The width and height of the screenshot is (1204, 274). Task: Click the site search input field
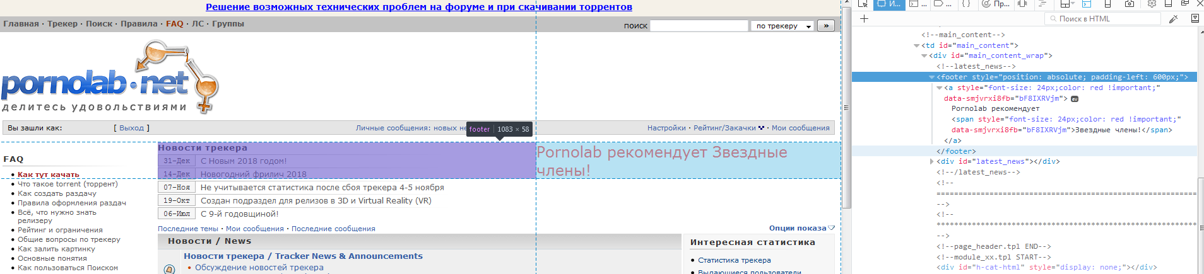pyautogui.click(x=699, y=26)
